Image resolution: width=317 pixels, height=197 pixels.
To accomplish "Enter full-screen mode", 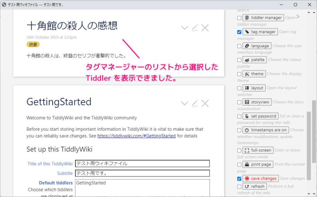I will [258, 150].
